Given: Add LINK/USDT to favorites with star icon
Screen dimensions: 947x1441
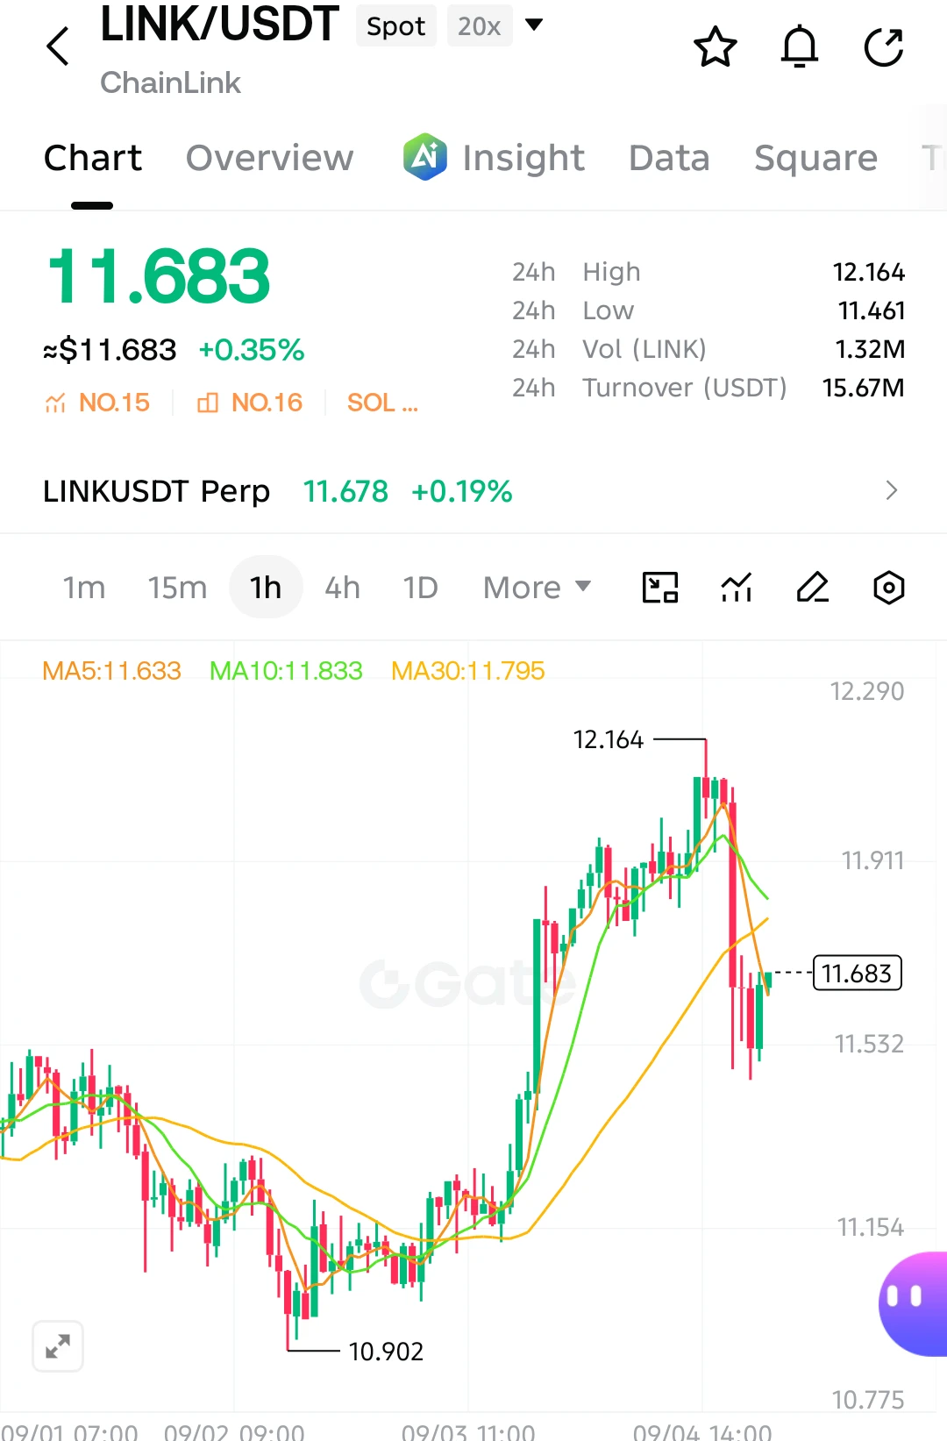Looking at the screenshot, I should pyautogui.click(x=716, y=46).
